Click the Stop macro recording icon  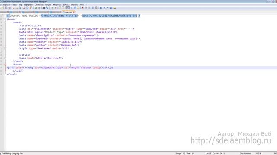click(86, 8)
